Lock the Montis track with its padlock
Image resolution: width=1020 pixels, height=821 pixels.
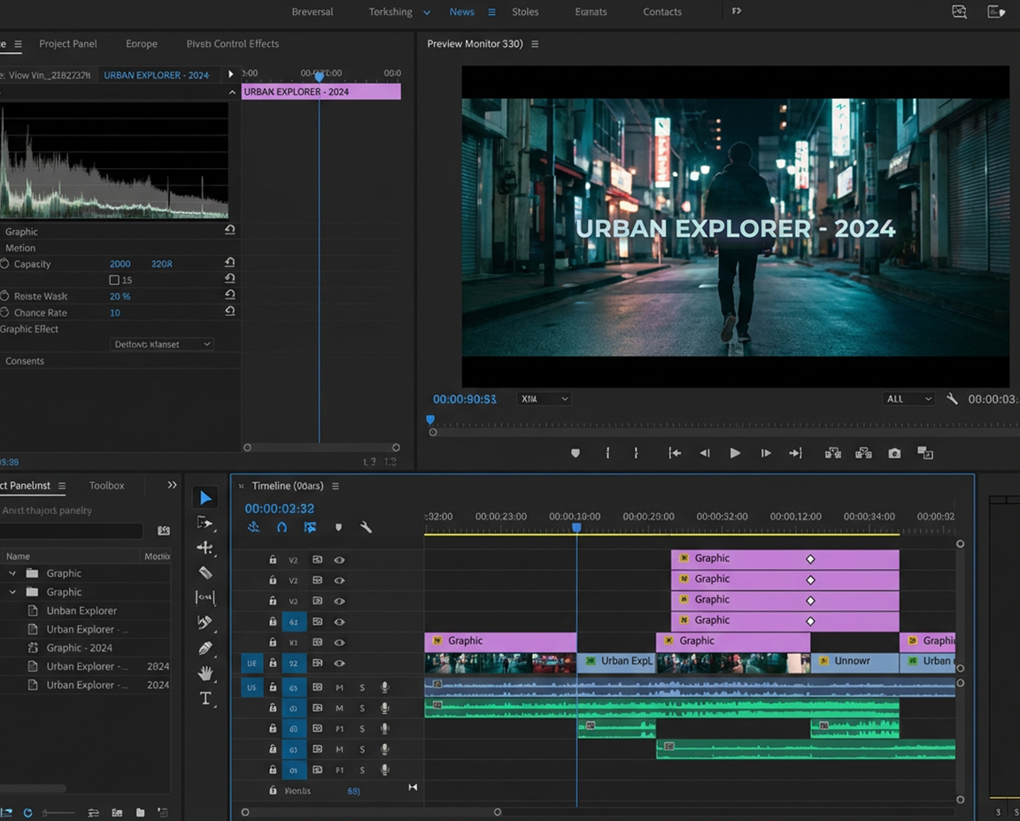click(x=272, y=790)
